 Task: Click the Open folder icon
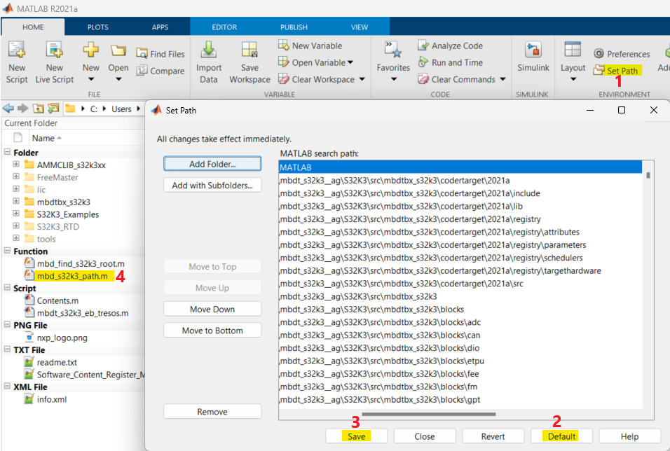[118, 50]
